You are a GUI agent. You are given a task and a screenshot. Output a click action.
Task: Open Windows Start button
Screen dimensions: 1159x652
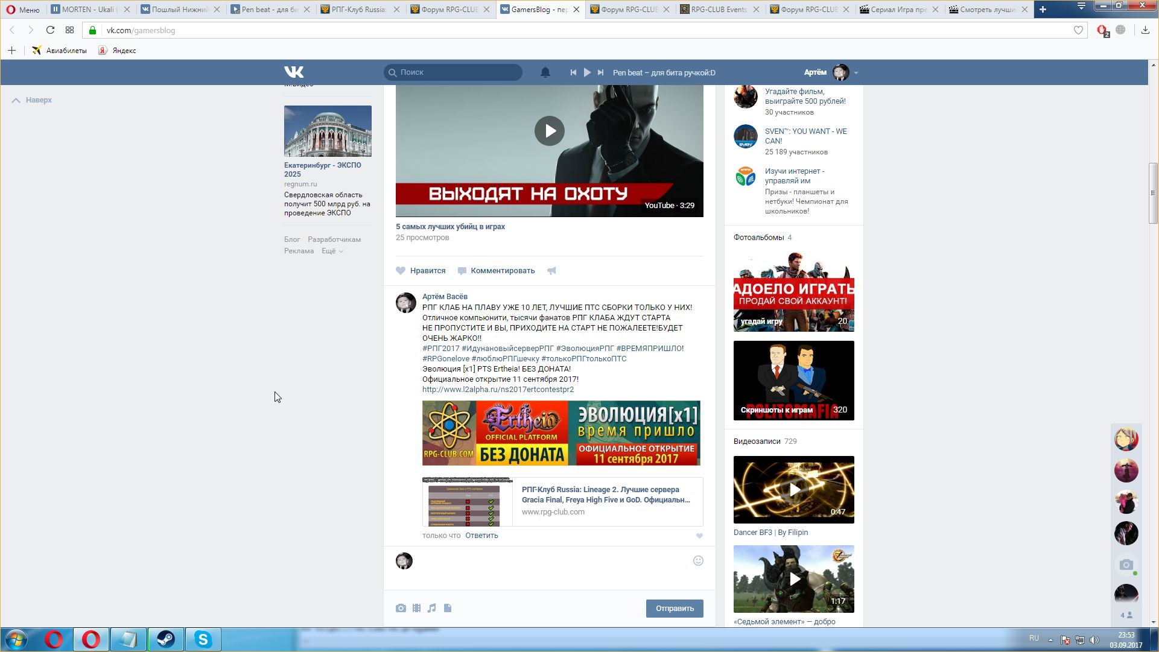click(x=16, y=639)
